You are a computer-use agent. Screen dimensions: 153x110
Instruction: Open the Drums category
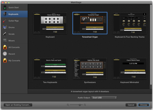[x=14, y=27]
